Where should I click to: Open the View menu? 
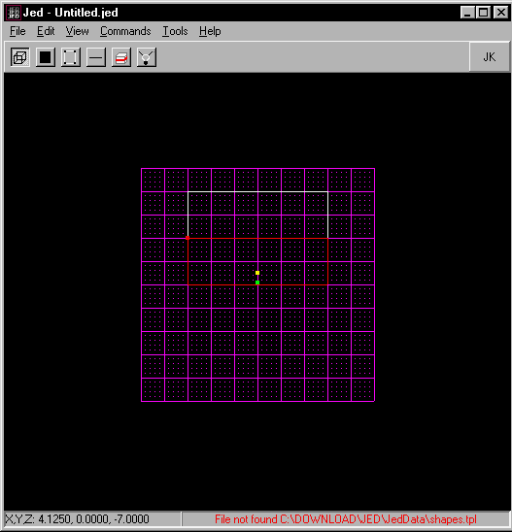point(77,31)
